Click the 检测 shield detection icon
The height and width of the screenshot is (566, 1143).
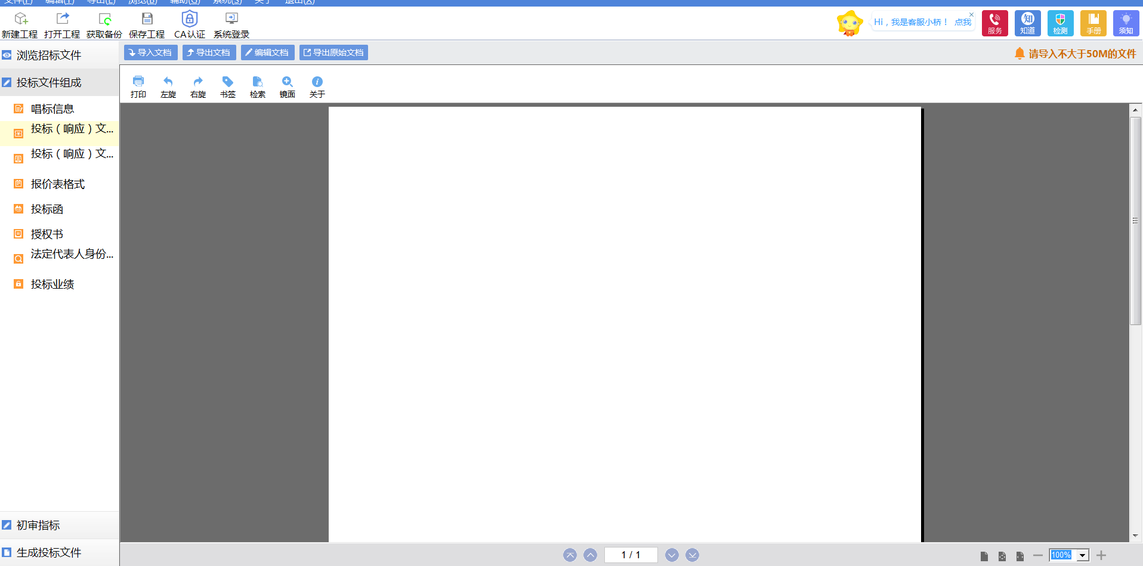click(x=1061, y=23)
